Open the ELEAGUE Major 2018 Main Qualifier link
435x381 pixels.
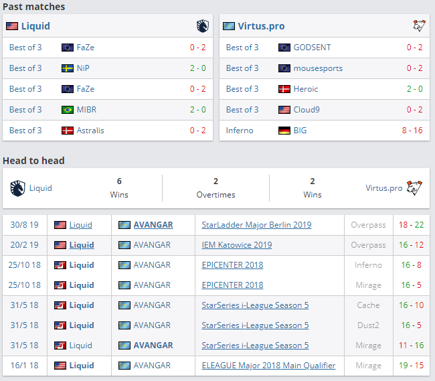click(x=268, y=366)
